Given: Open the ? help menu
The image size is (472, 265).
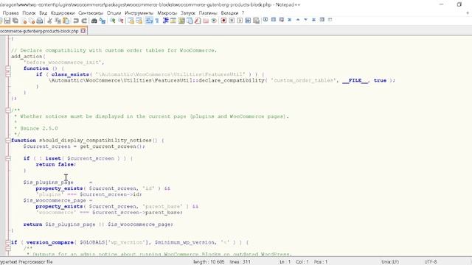Looking at the screenshot, I should (243, 13).
